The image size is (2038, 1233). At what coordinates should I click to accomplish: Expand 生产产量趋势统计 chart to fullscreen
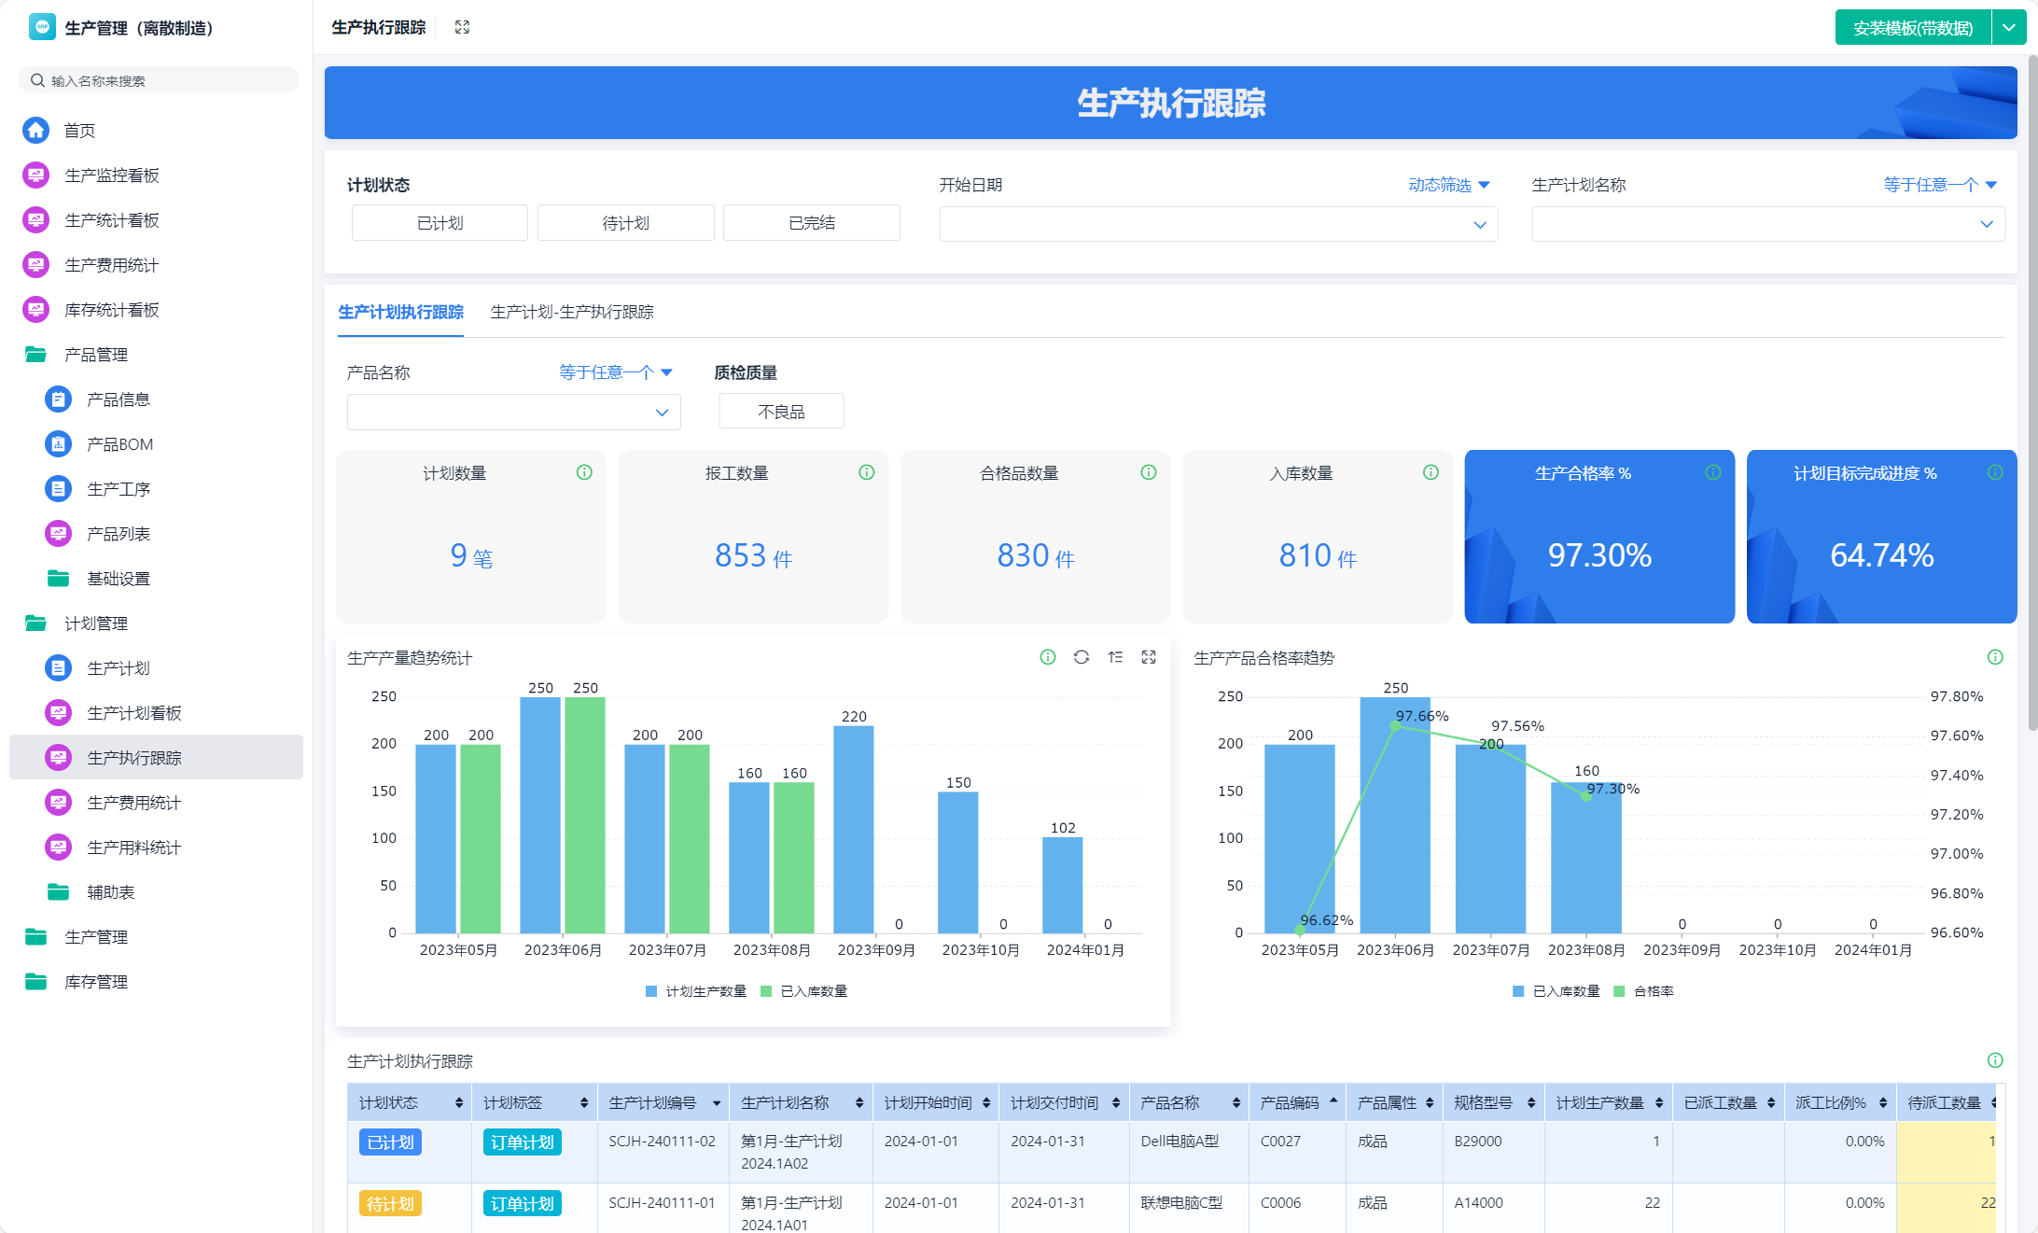coord(1149,657)
